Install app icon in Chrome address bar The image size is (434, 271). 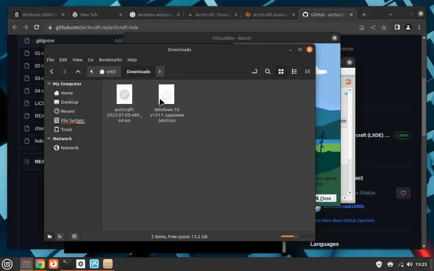click(x=362, y=27)
